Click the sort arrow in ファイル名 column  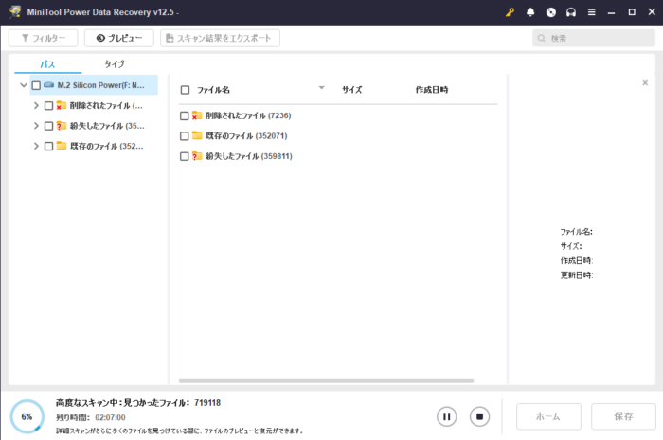tap(321, 88)
